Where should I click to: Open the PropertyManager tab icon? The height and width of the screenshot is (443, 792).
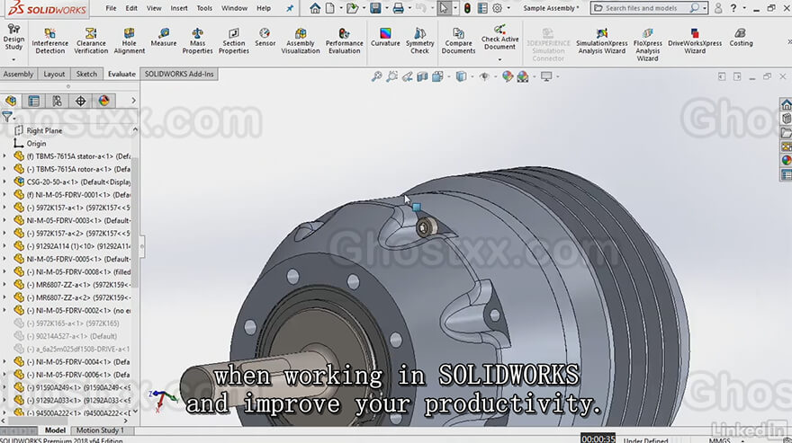click(x=34, y=101)
